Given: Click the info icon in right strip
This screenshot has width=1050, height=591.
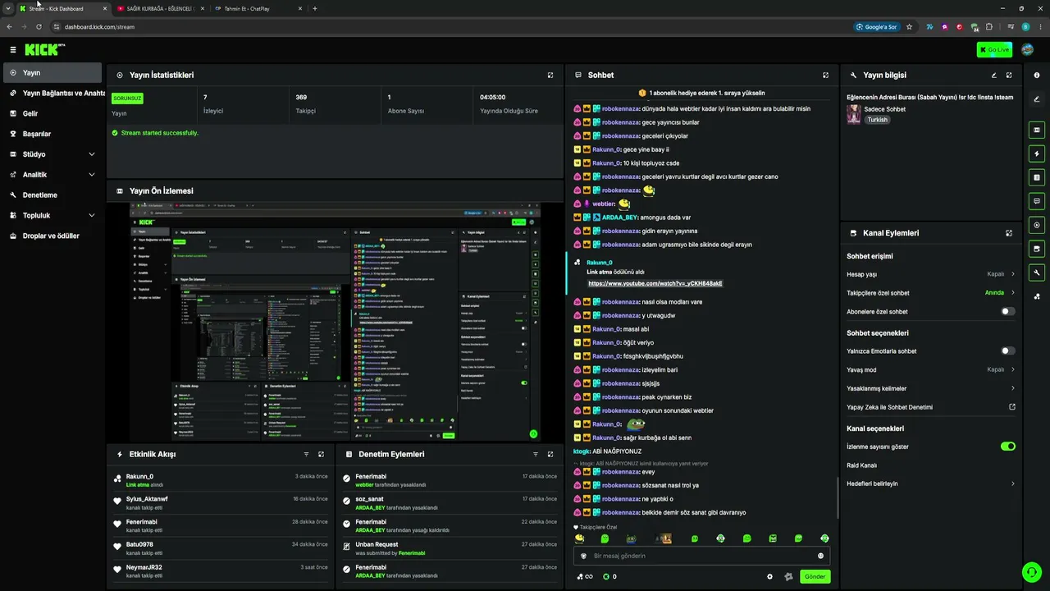Looking at the screenshot, I should point(1037,75).
